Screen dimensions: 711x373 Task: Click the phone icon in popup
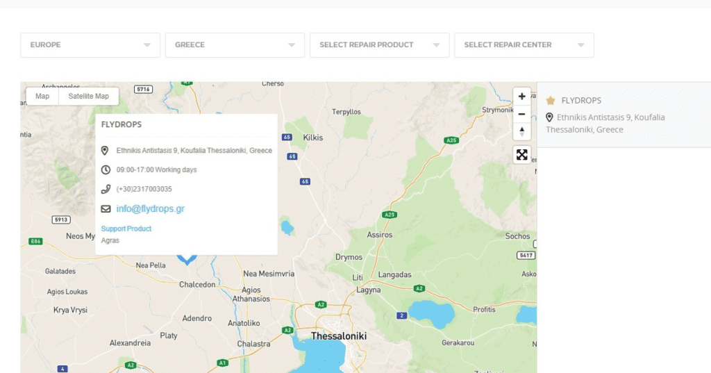point(106,189)
